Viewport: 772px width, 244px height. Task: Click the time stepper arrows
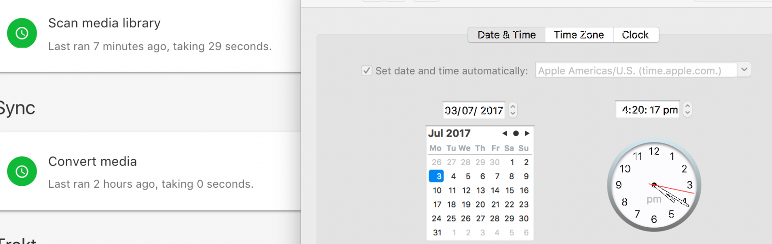pyautogui.click(x=688, y=110)
